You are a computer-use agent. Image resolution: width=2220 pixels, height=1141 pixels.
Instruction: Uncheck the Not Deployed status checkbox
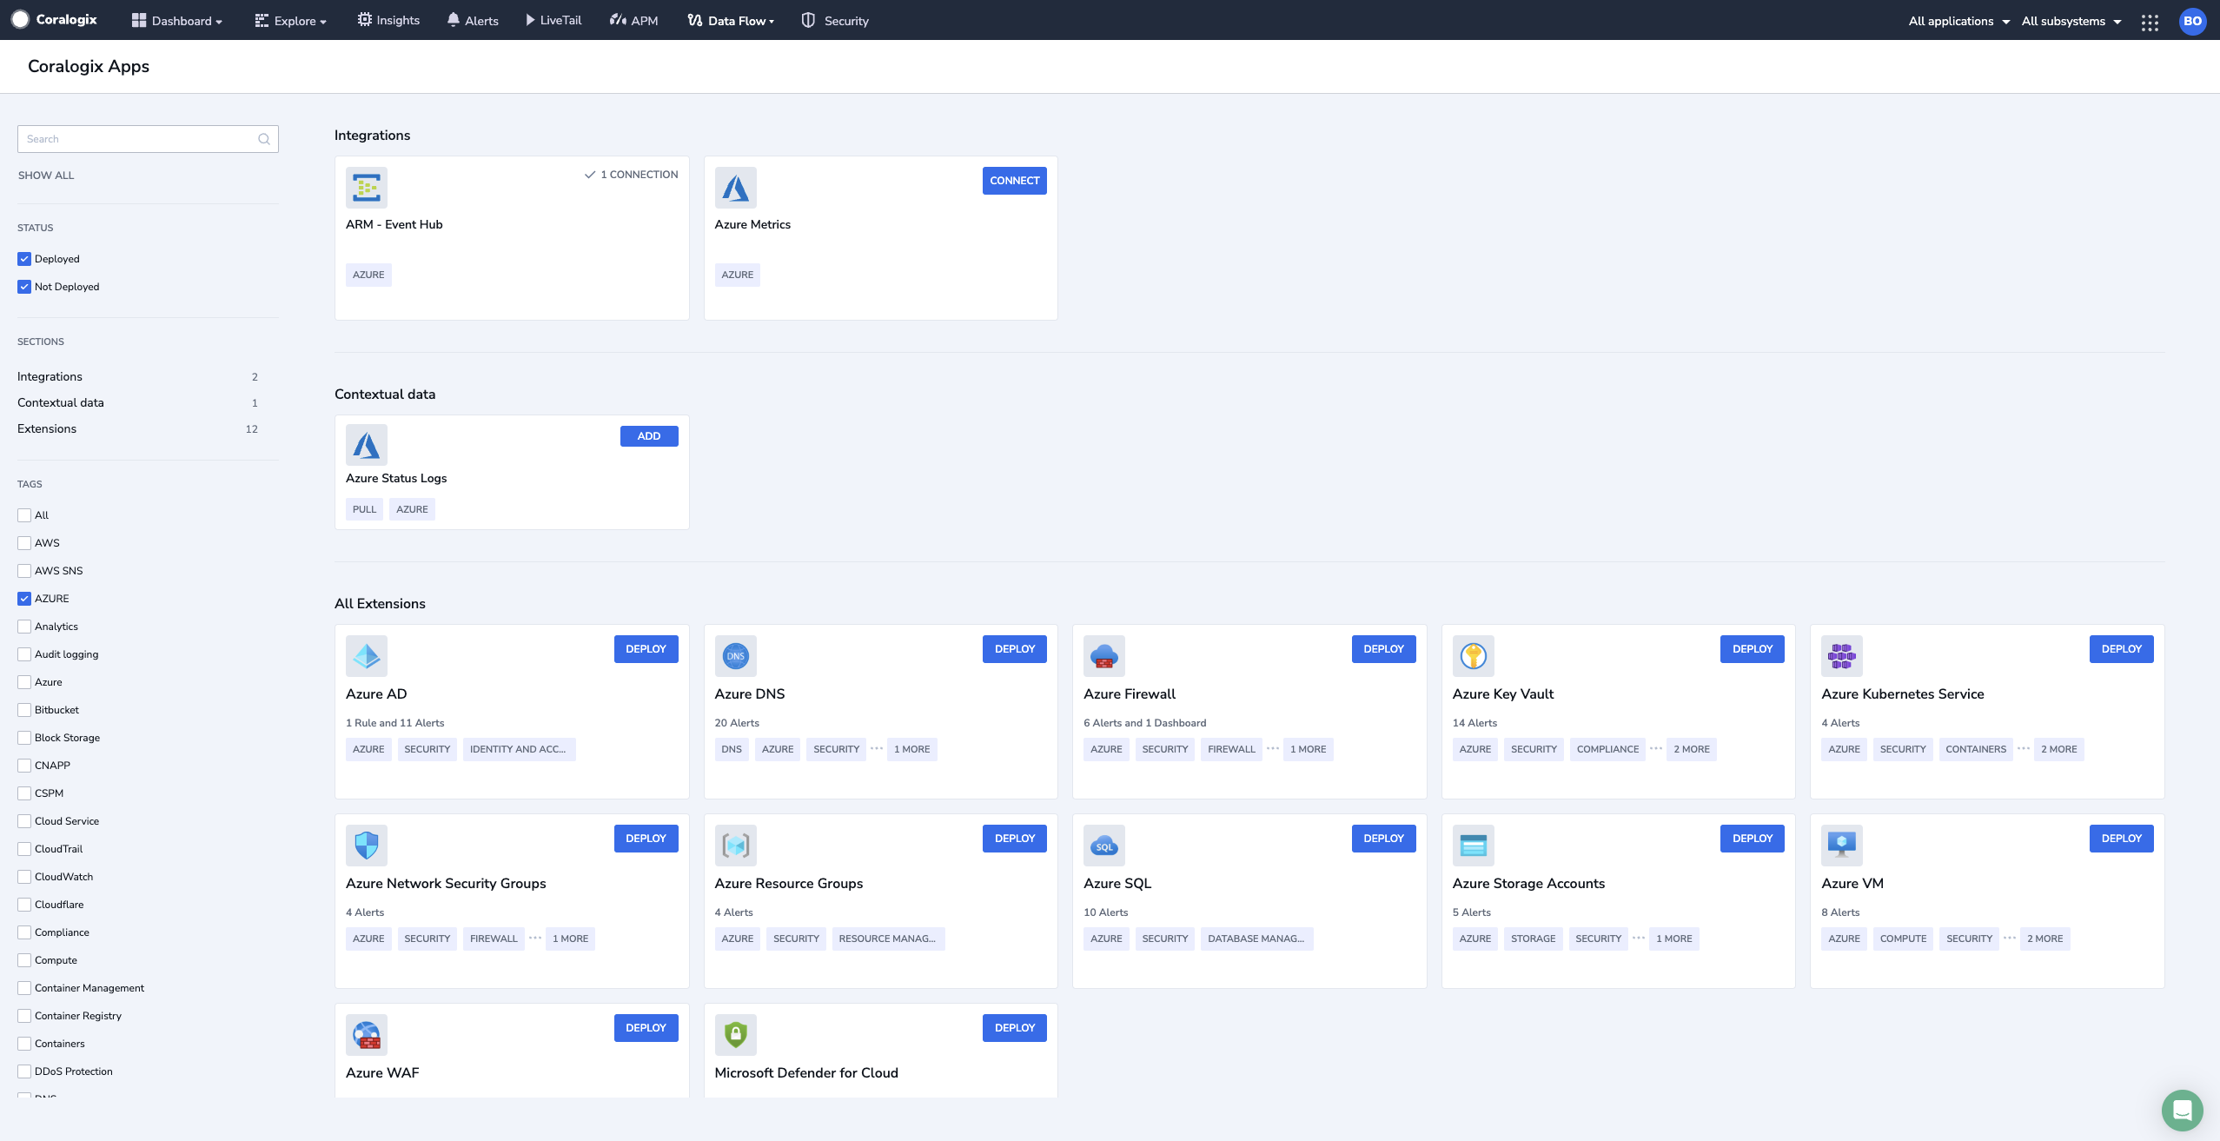(x=24, y=287)
